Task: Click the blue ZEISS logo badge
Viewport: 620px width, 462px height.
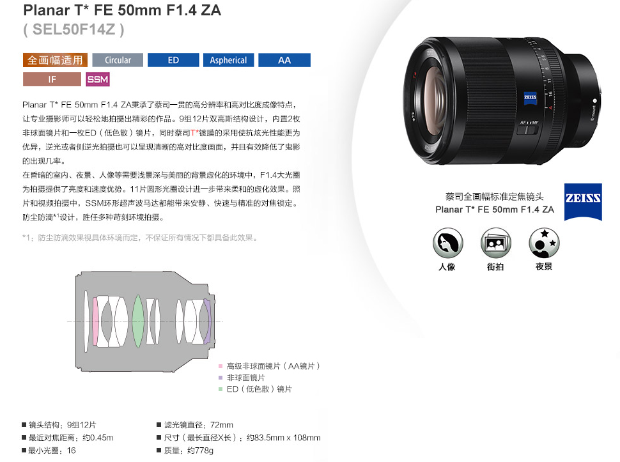Action: [583, 201]
